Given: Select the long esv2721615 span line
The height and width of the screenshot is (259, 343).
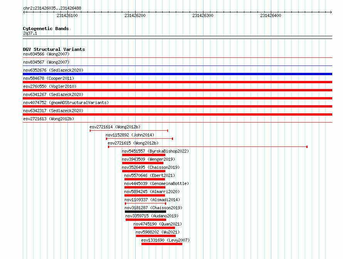Looking at the screenshot, I should pos(208,147).
